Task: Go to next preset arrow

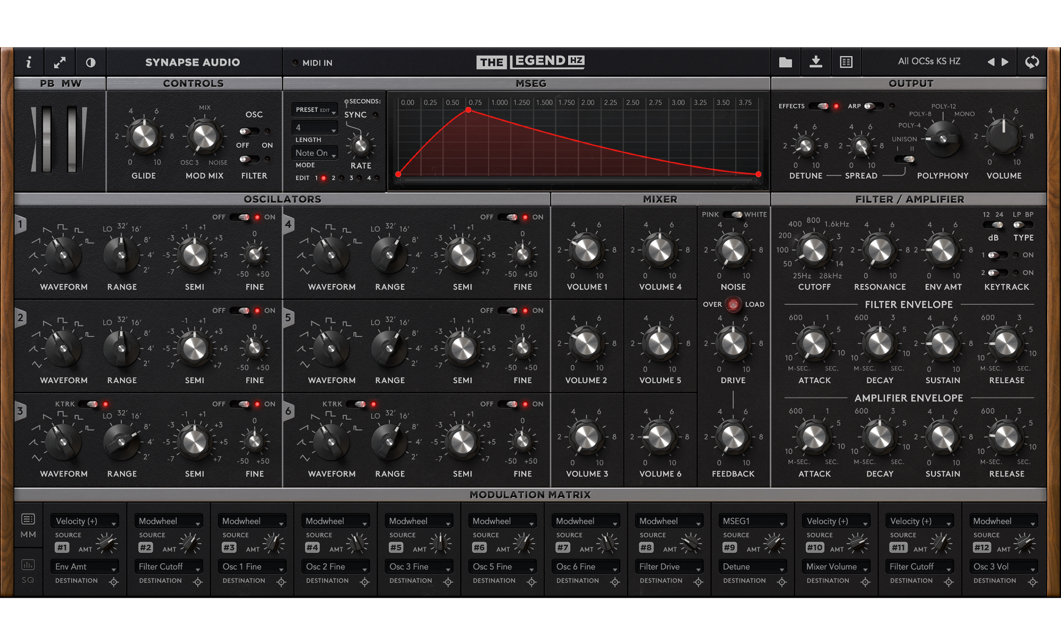Action: coord(1005,62)
